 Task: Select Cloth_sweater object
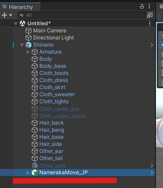pyautogui.click(x=57, y=94)
